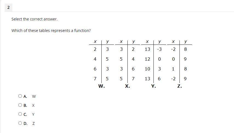Screen dimensions: 234x133
Task: Select radio button for answer B
Action: [x=20, y=105]
